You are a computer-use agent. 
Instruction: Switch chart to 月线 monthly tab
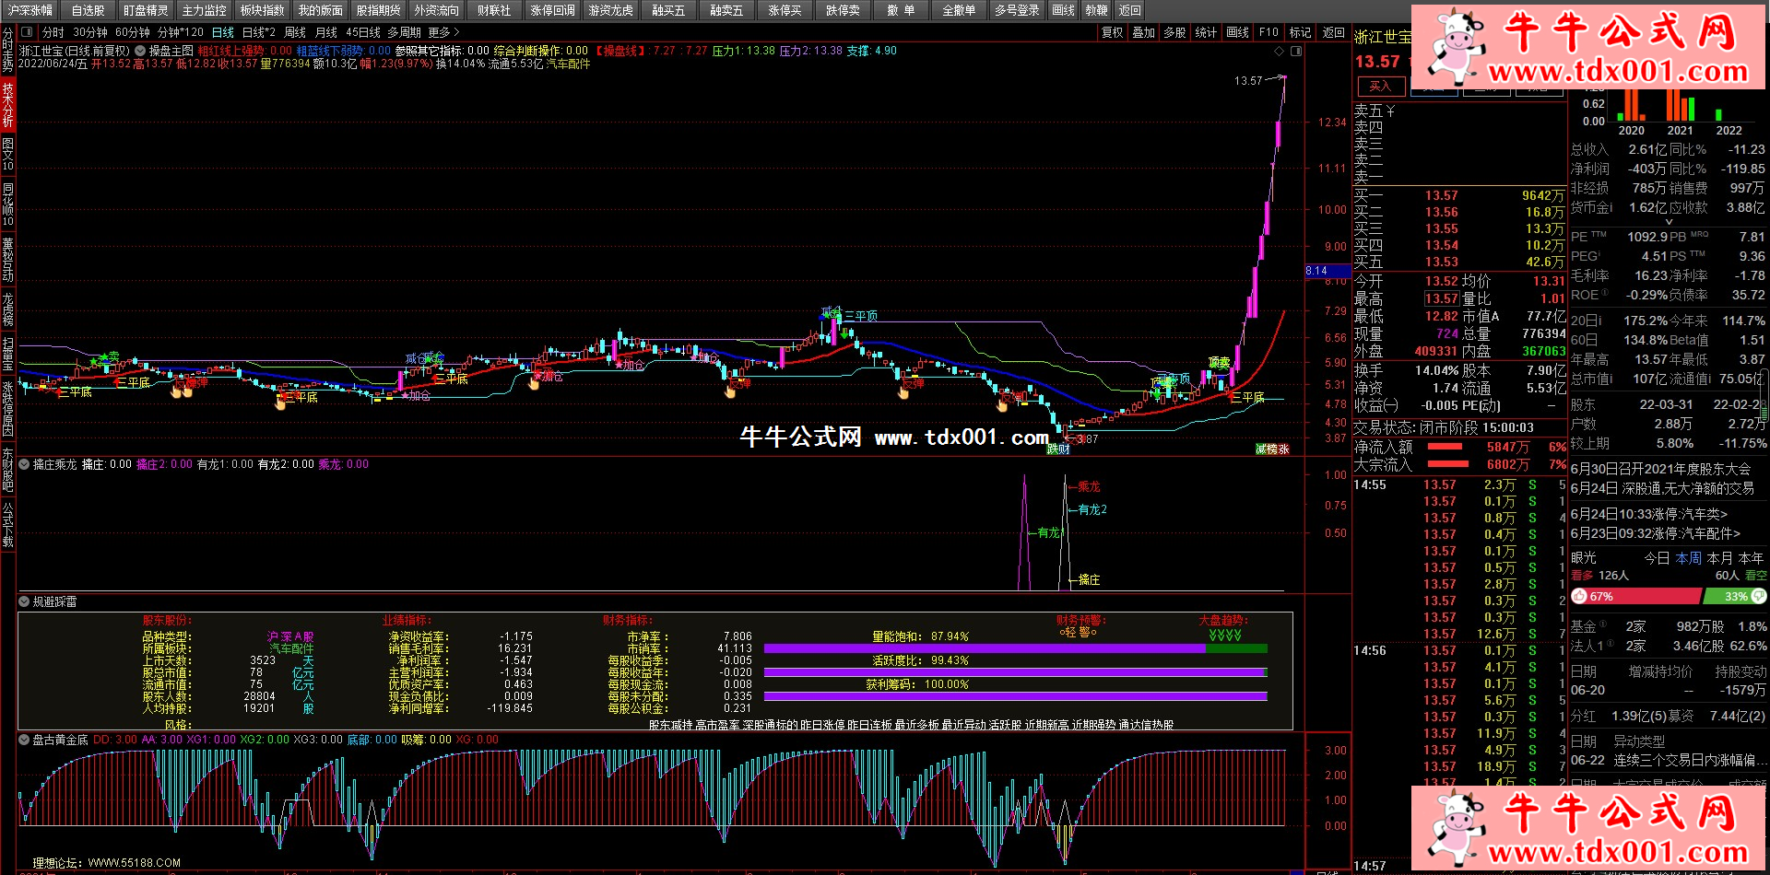tap(326, 32)
